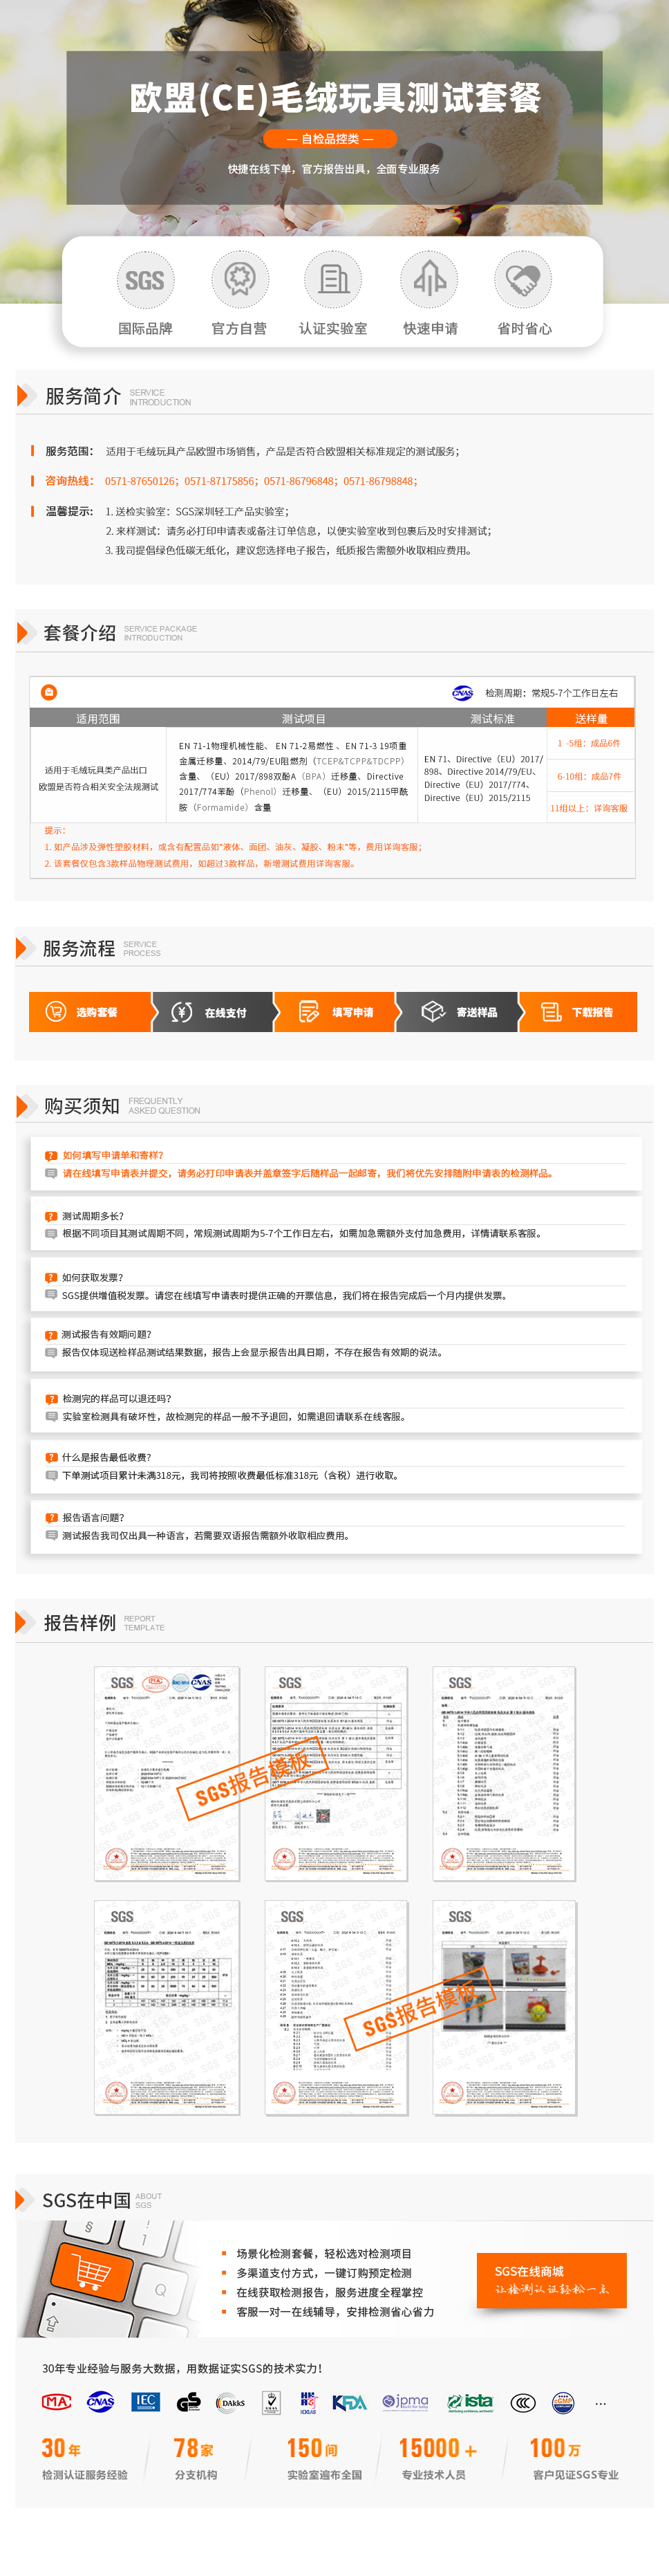Open the fifth report sample with the SGS报告模板 stamp
This screenshot has width=669, height=2576.
click(x=335, y=2008)
